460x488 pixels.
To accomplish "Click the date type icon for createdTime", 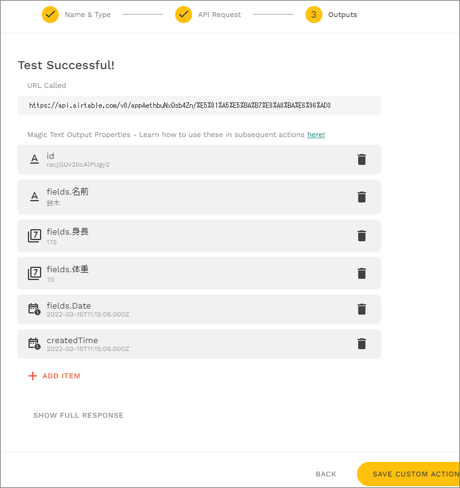I will pos(35,344).
